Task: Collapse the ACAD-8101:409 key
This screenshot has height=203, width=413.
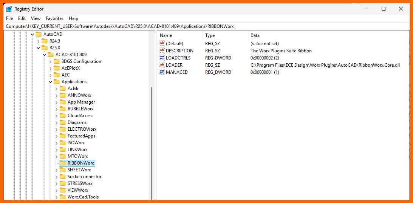Action: coord(45,55)
